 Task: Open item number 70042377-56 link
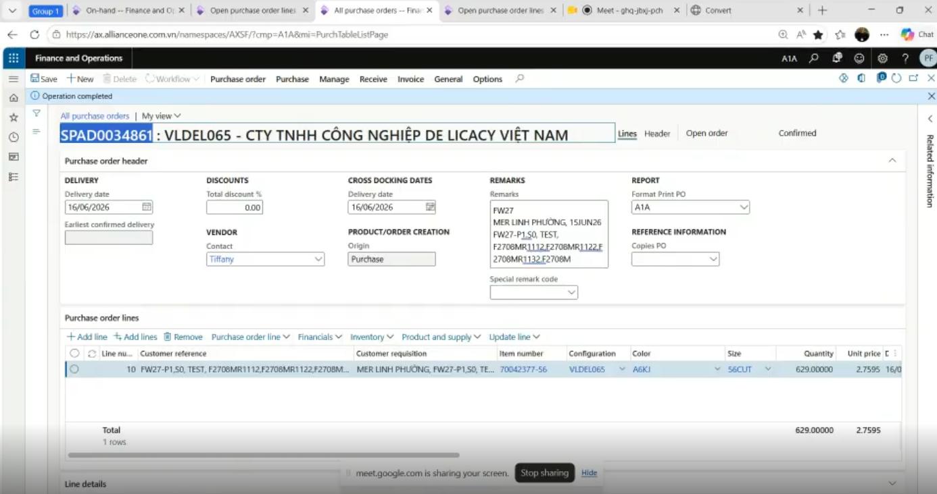coord(523,369)
